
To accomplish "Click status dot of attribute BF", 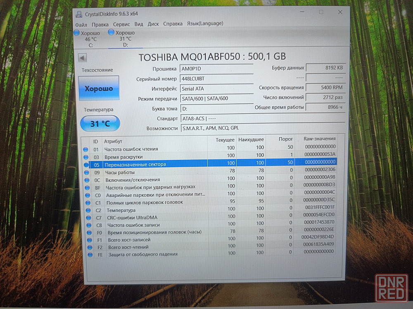I will coord(88,188).
